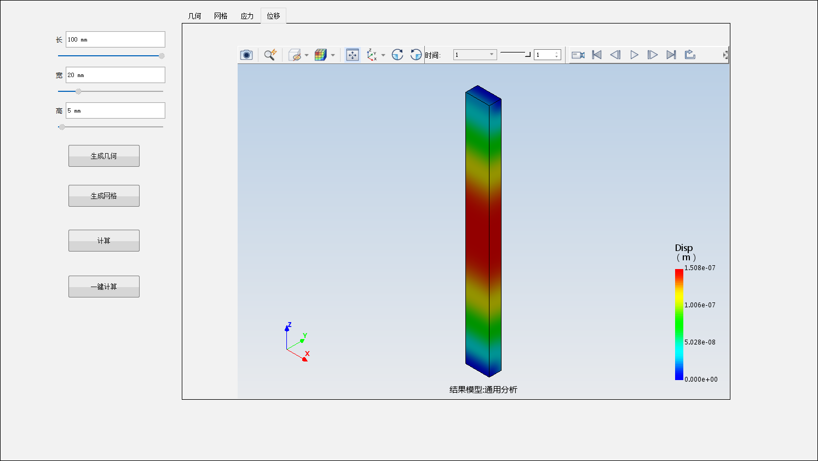Click the time step spinbox field
Image resolution: width=818 pixels, height=461 pixels.
[x=548, y=55]
